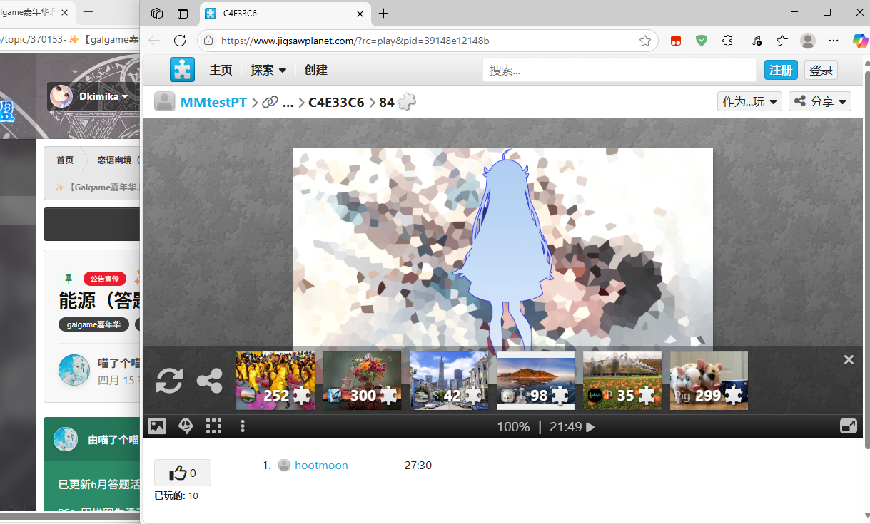Click the Jigsaw Planet puzzle-piece logo
The image size is (870, 524).
click(182, 70)
